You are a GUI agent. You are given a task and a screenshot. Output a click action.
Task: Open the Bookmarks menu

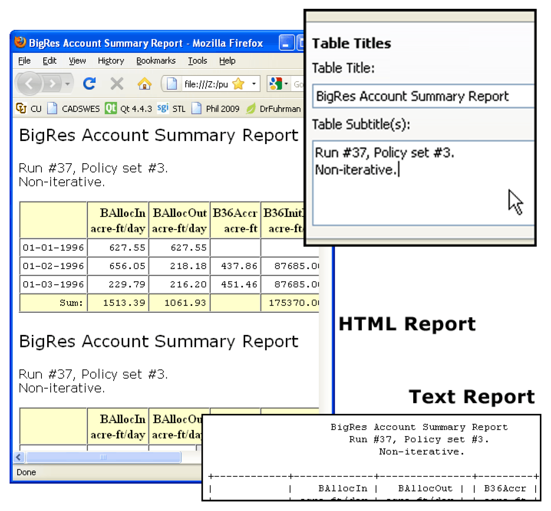coord(156,61)
